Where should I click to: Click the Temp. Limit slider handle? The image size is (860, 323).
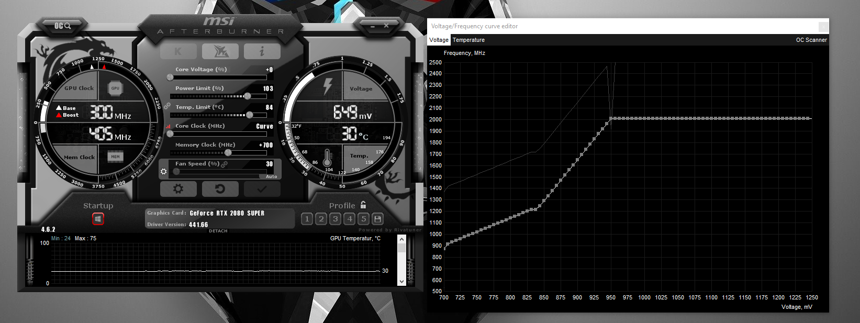(249, 115)
